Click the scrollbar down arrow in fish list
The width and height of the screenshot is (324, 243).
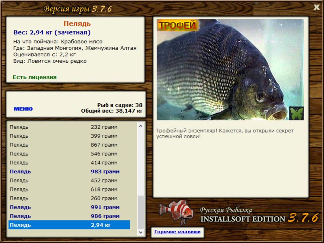pos(141,232)
